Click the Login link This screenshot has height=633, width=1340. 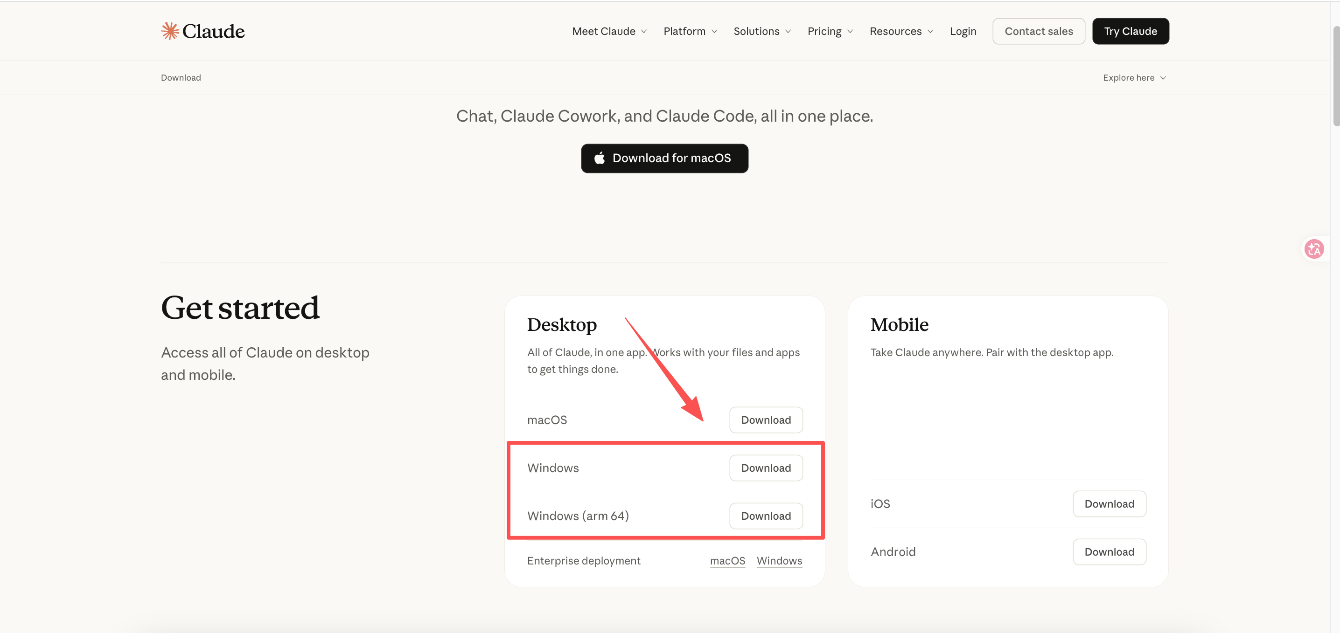tap(963, 31)
